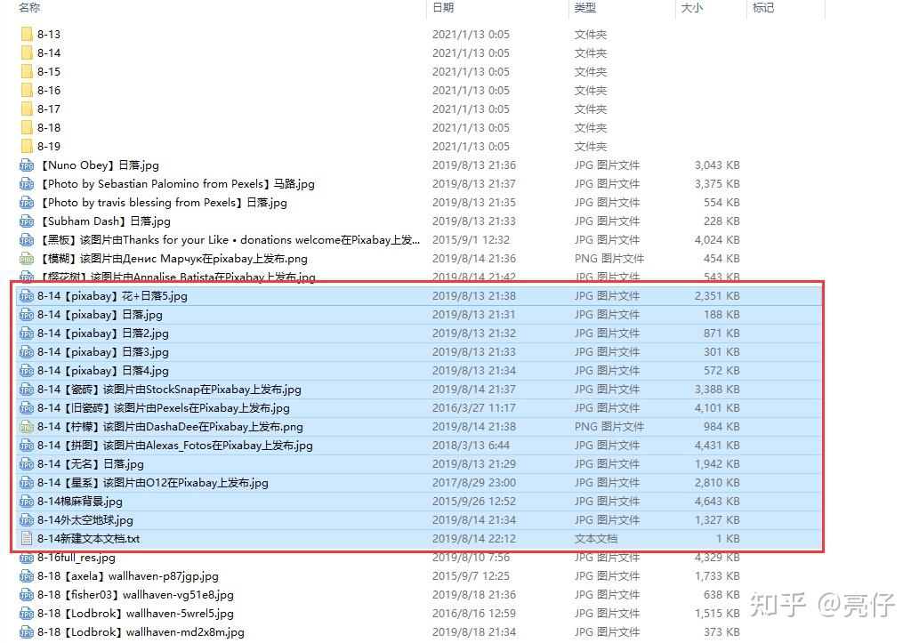This screenshot has height=643, width=919.
Task: Click the folder icon beside 8-19
Action: point(28,146)
